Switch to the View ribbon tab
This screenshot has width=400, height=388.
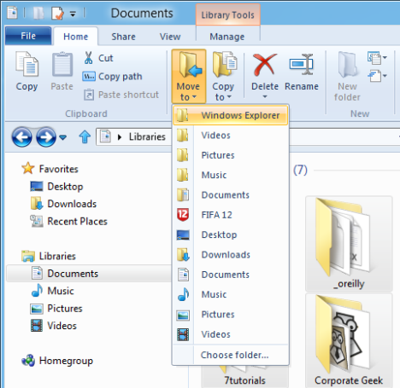click(x=170, y=37)
